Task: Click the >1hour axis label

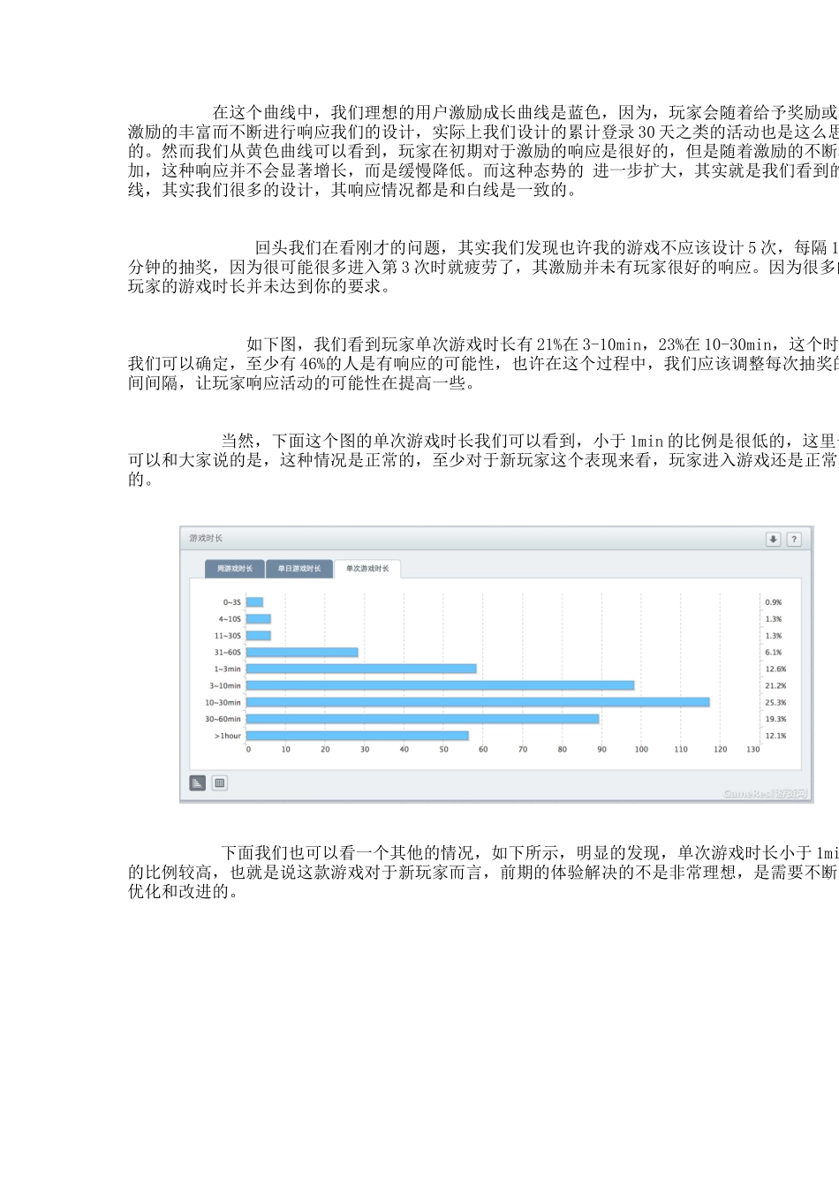Action: (227, 736)
